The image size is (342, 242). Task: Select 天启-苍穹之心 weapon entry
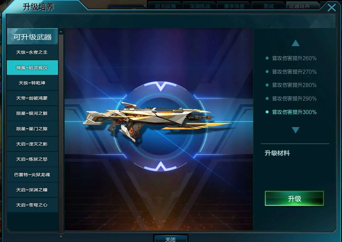(32, 205)
